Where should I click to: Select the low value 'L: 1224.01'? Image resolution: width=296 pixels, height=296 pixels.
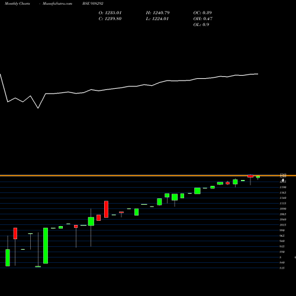pos(157,19)
